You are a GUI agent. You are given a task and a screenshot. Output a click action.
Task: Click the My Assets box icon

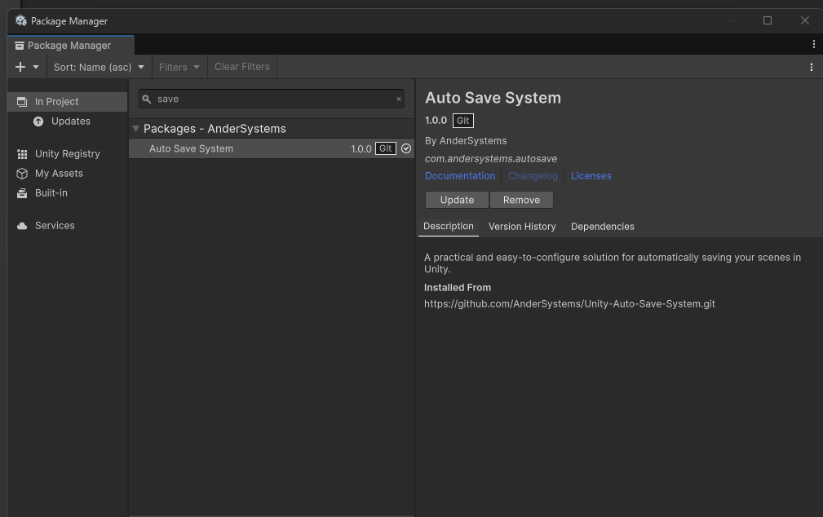pyautogui.click(x=22, y=174)
